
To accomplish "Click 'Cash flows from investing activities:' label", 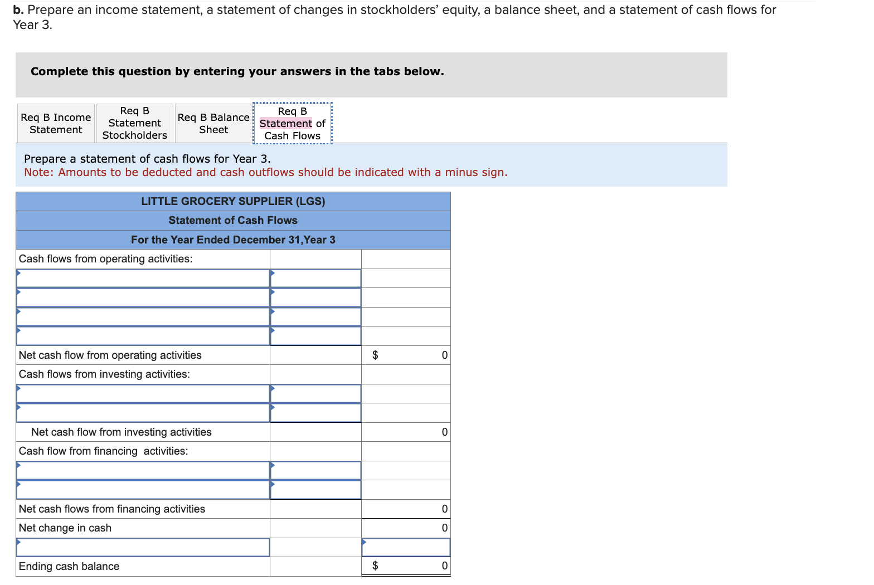I will [x=104, y=374].
